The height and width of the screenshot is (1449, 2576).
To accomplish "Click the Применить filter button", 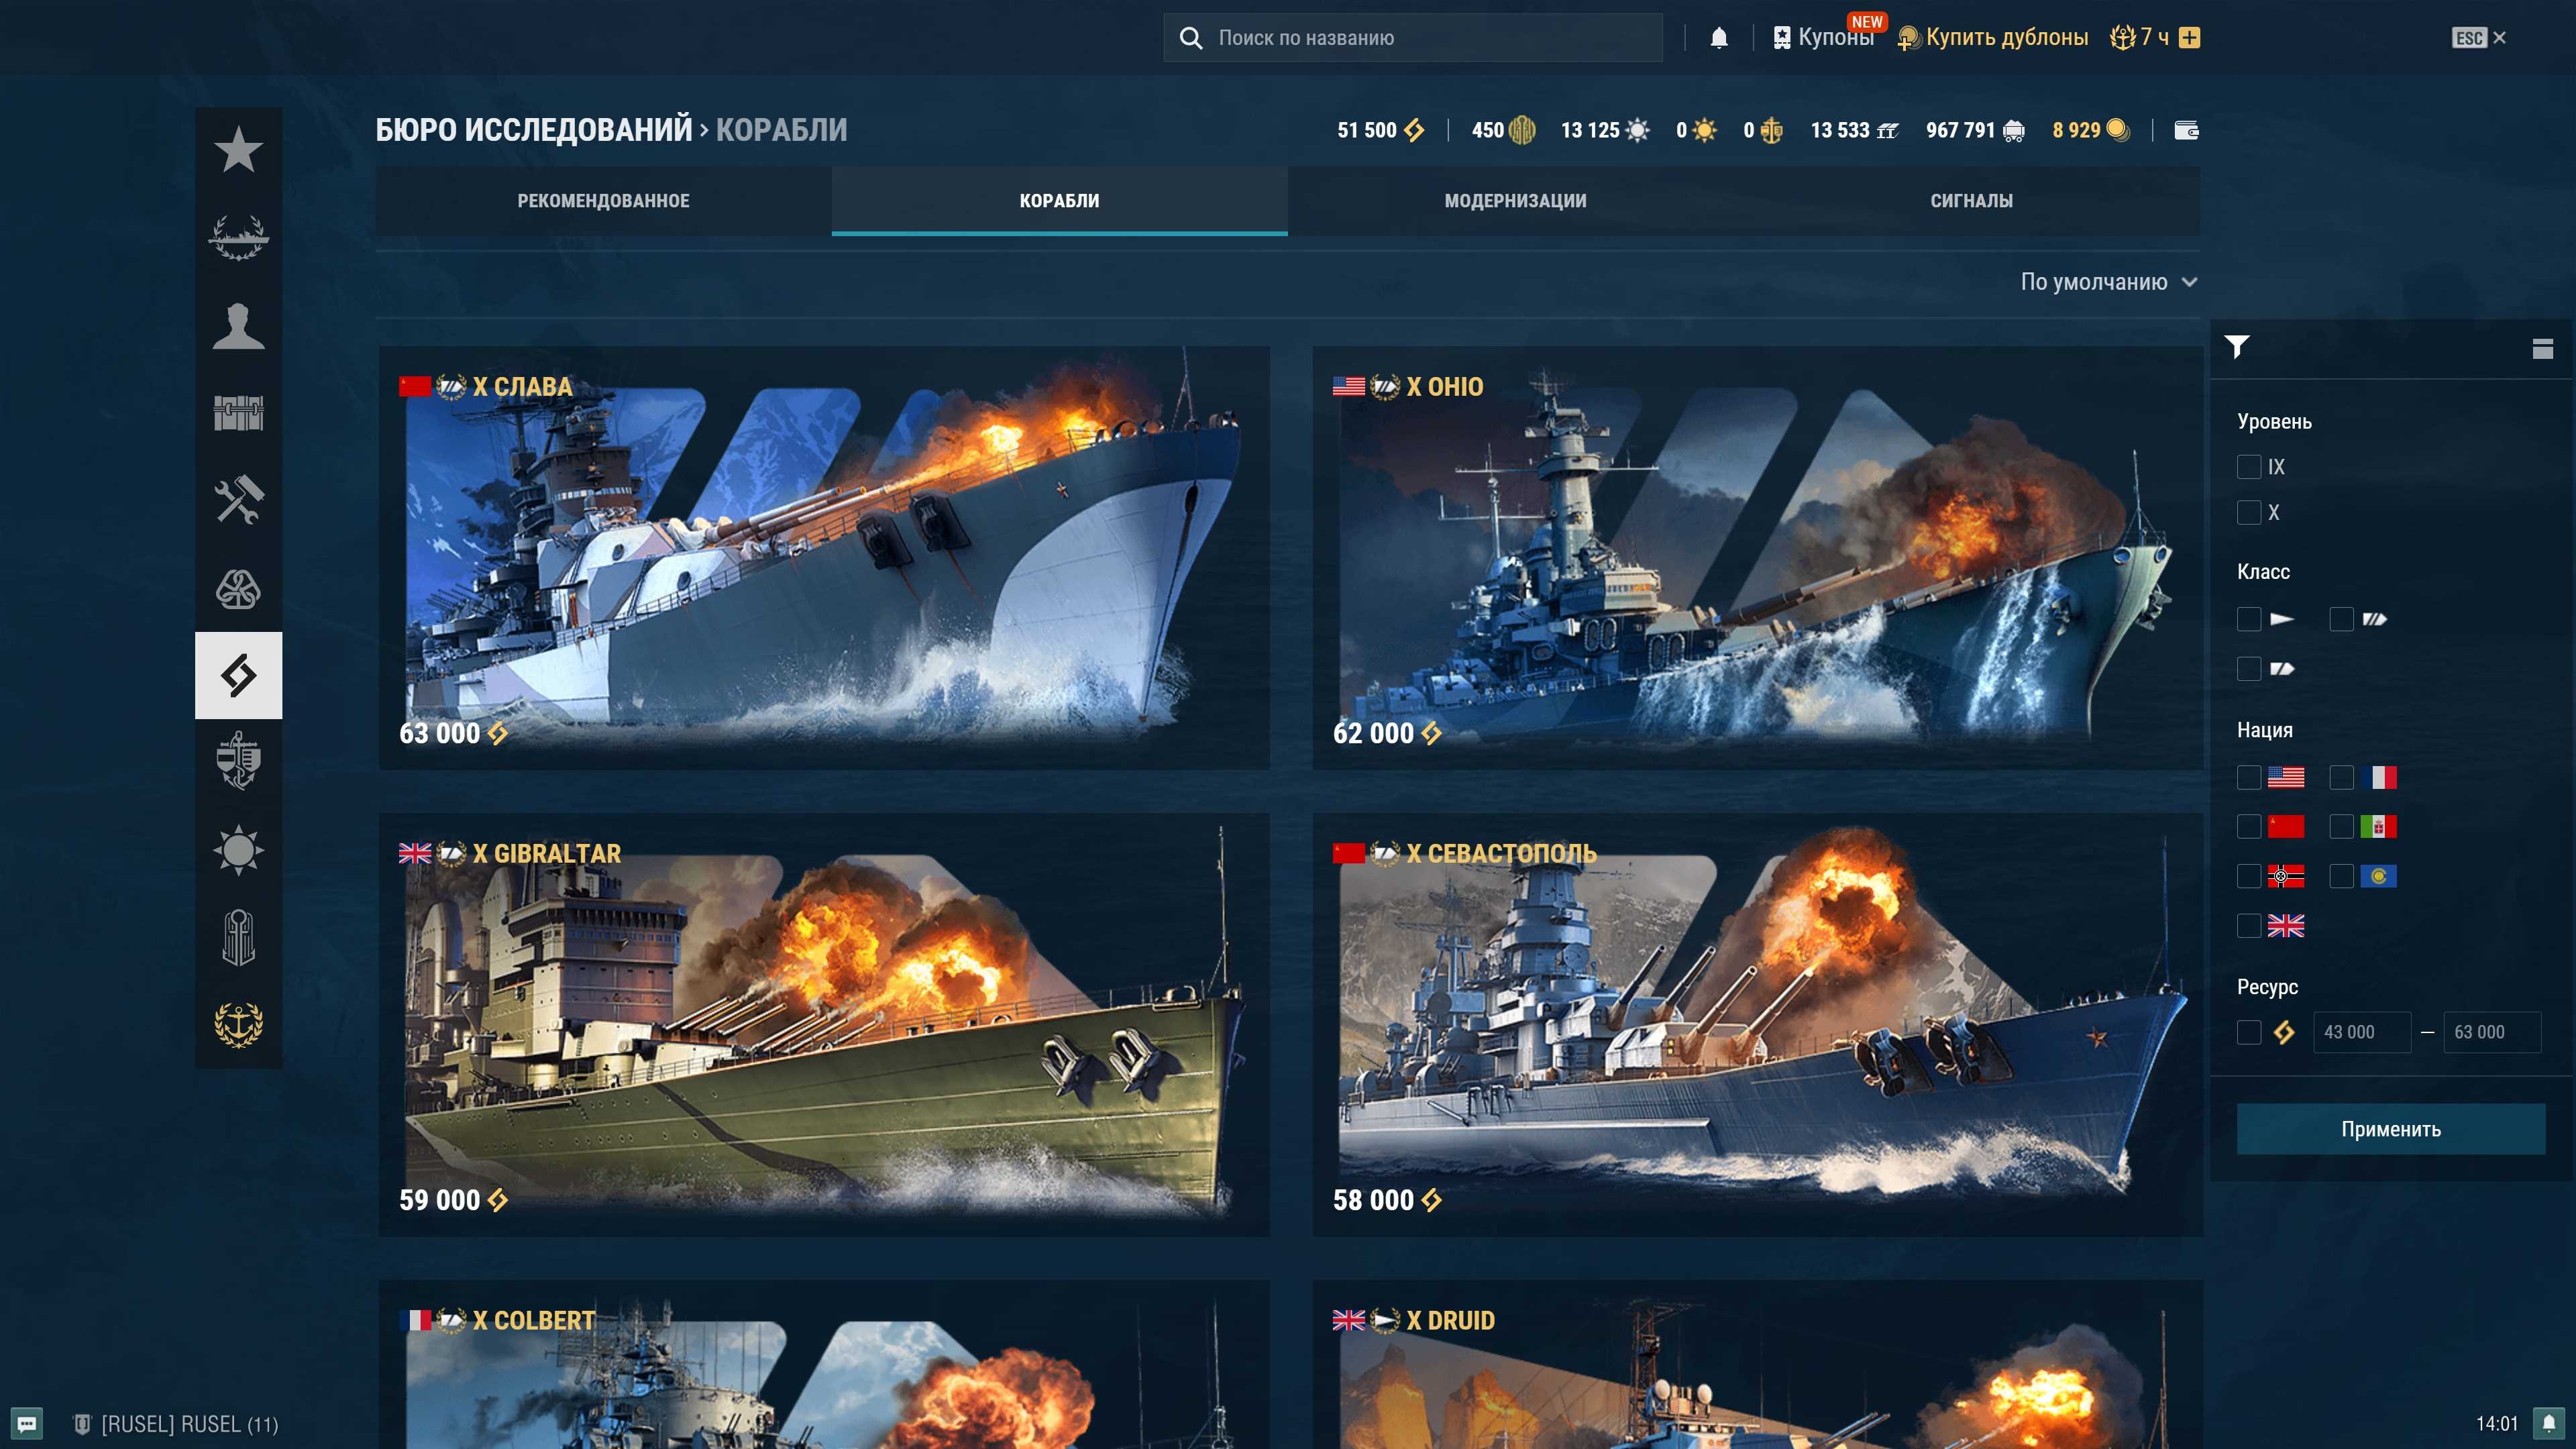I will click(2390, 1129).
